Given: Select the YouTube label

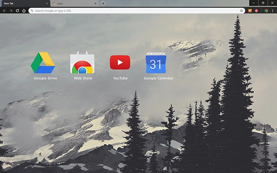Looking at the screenshot, I should tap(120, 78).
